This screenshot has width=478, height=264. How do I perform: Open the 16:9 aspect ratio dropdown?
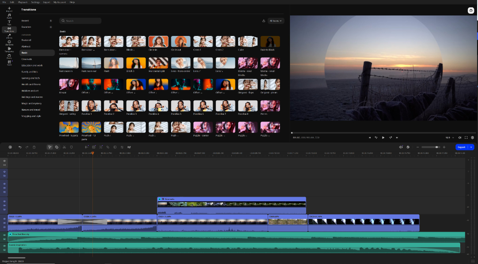pyautogui.click(x=450, y=137)
